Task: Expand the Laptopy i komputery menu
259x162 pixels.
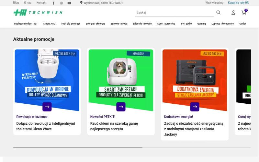Action: (222, 24)
